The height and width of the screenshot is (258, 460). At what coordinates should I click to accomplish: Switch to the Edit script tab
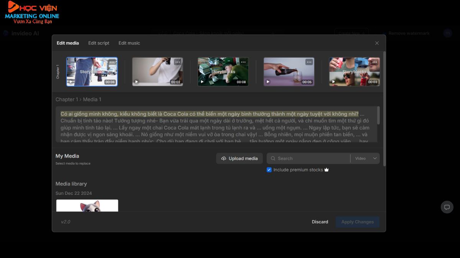pos(99,43)
